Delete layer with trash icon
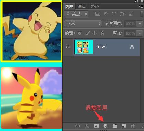Image resolution: width=144 pixels, height=131 pixels. pos(133,126)
